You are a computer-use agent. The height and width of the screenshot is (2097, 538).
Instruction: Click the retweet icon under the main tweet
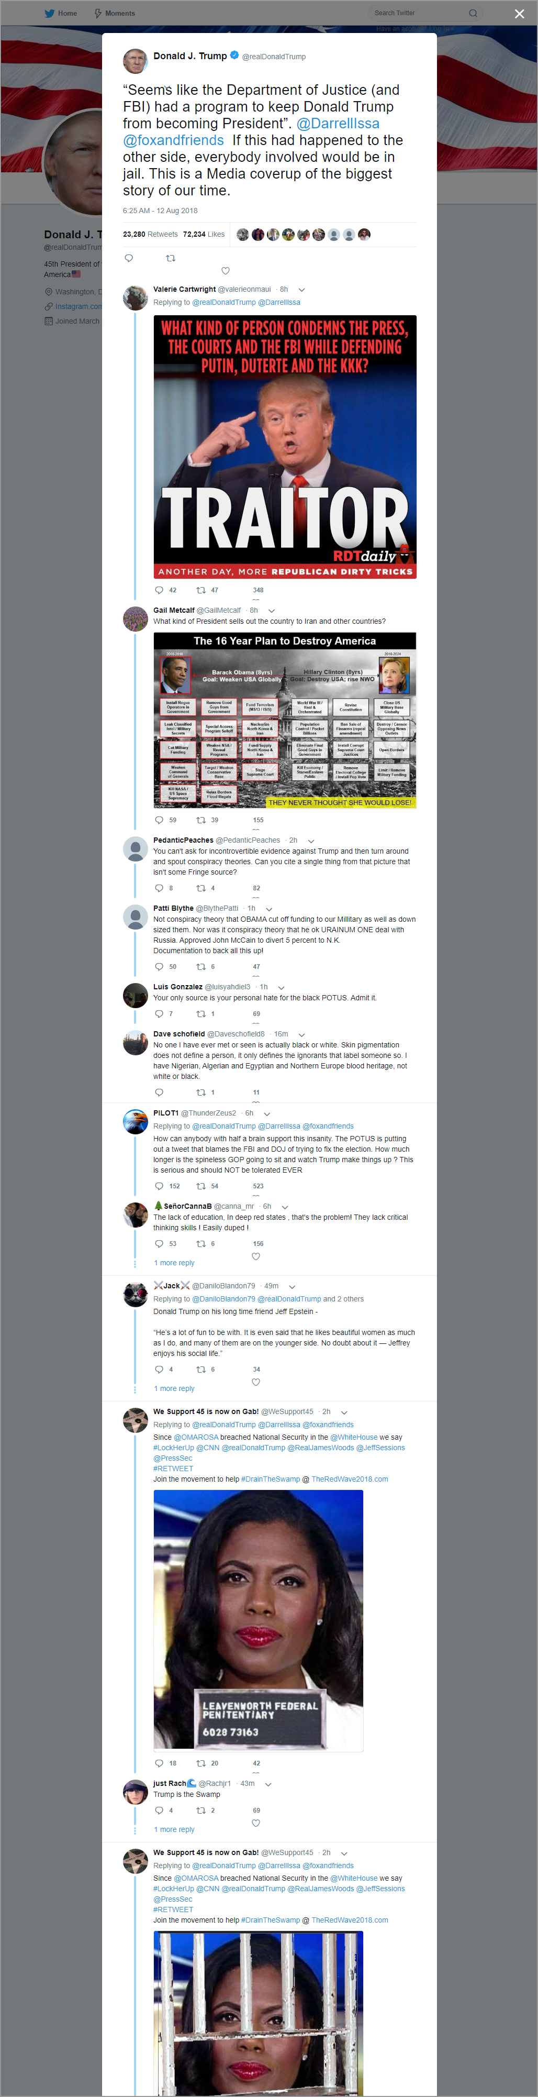pyautogui.click(x=170, y=258)
